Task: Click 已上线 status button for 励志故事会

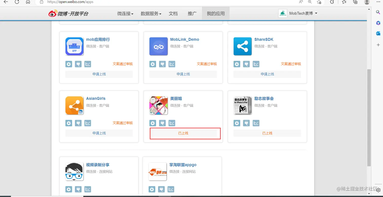Action: click(267, 133)
